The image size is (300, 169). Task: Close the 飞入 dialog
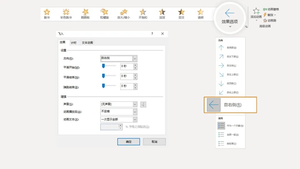pos(162,34)
